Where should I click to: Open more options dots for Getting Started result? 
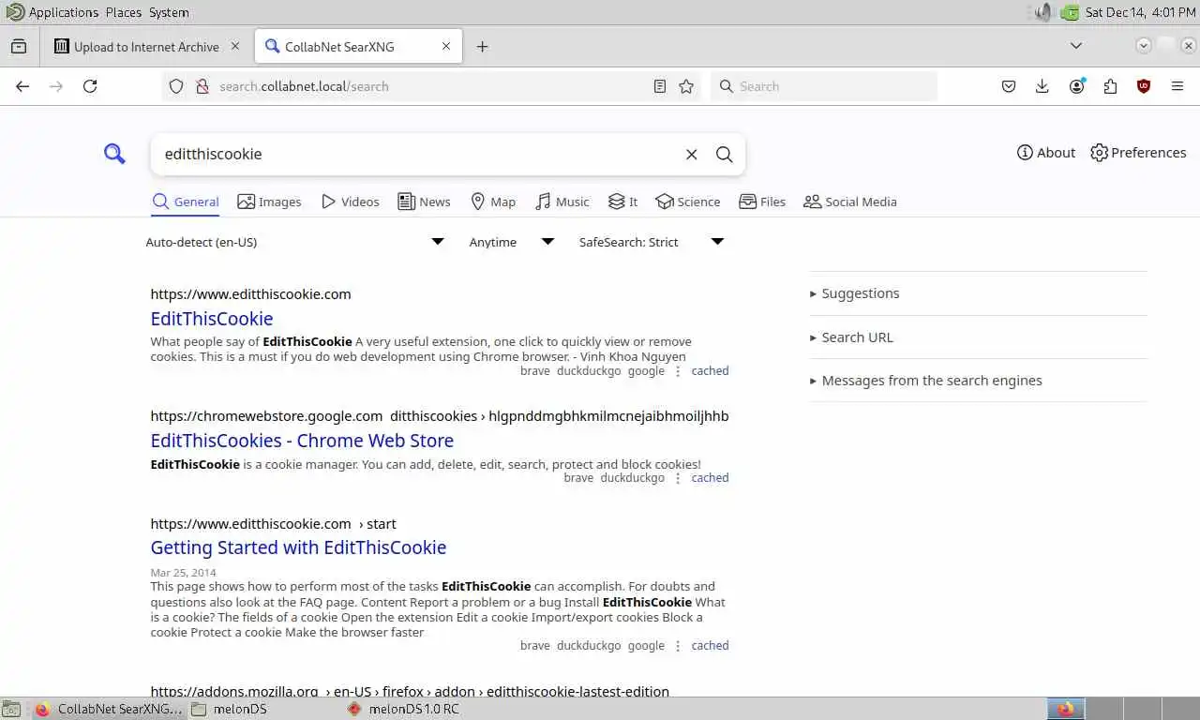678,646
